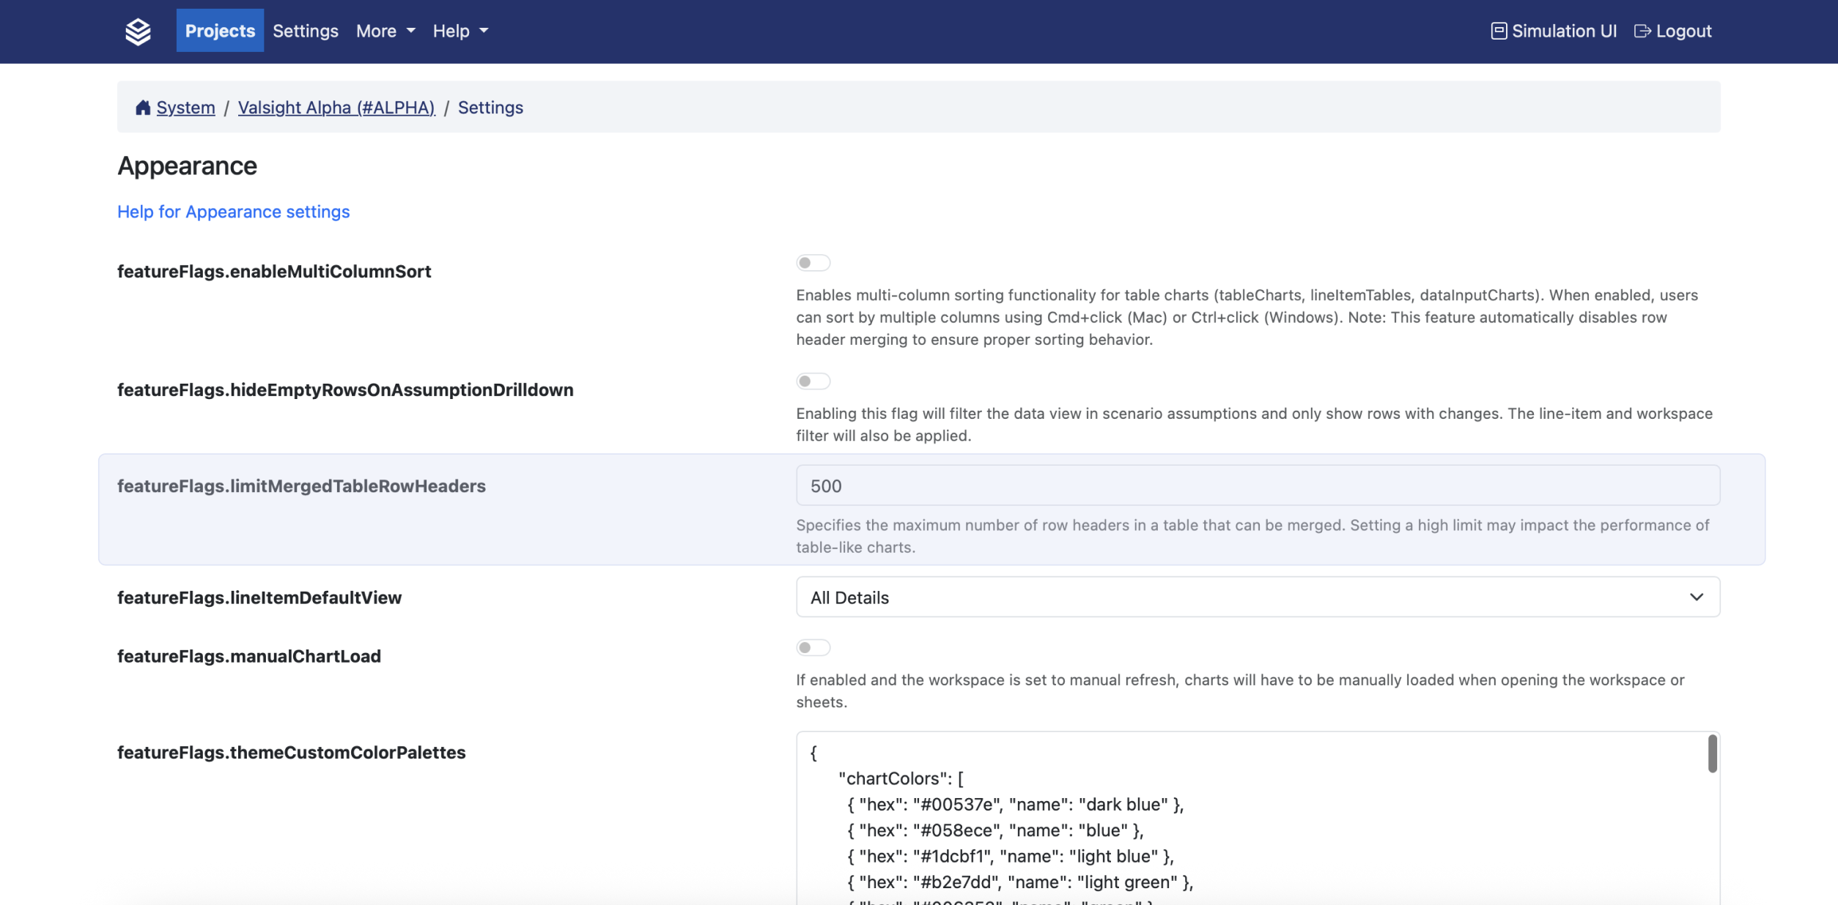The width and height of the screenshot is (1838, 905).
Task: Click the limitMergedTableRowHeaders input field with 500
Action: 1257,485
